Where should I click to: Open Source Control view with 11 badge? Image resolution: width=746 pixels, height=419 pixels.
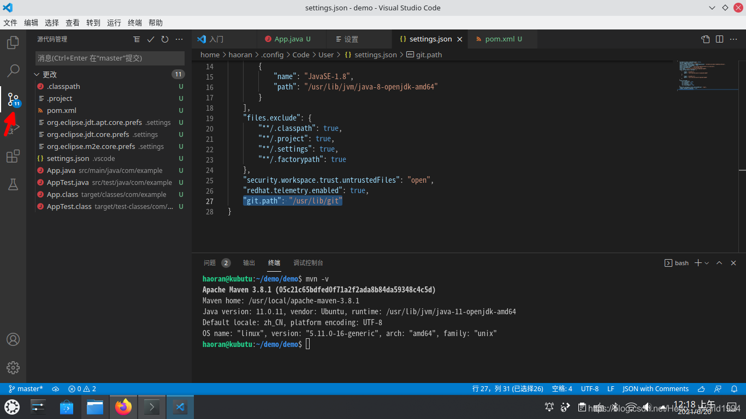(13, 99)
